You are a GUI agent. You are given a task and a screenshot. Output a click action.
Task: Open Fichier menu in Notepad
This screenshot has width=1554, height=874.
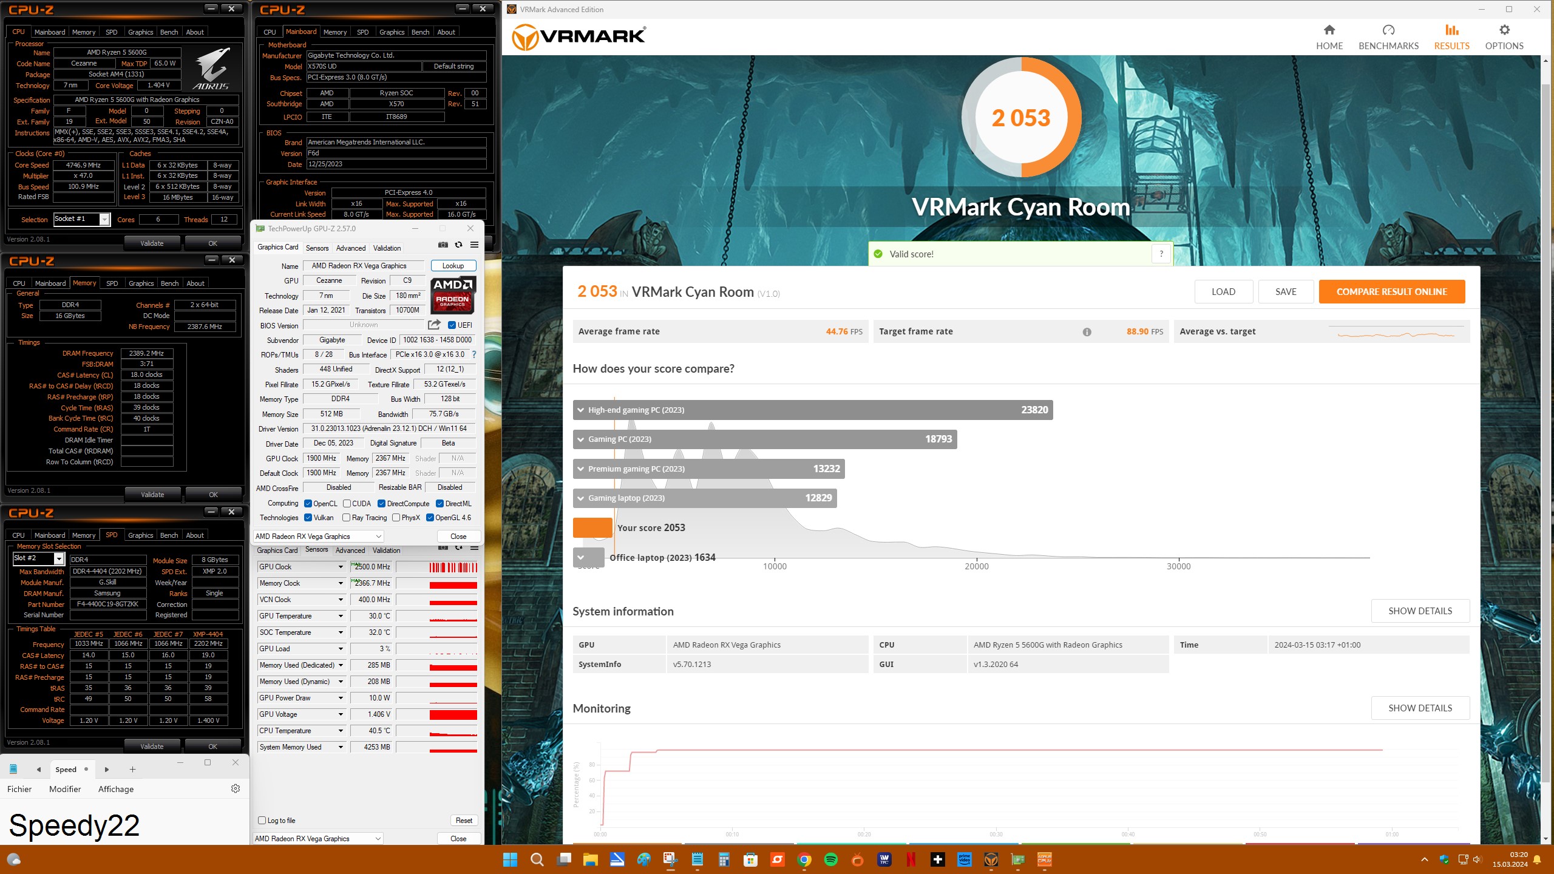click(x=19, y=789)
